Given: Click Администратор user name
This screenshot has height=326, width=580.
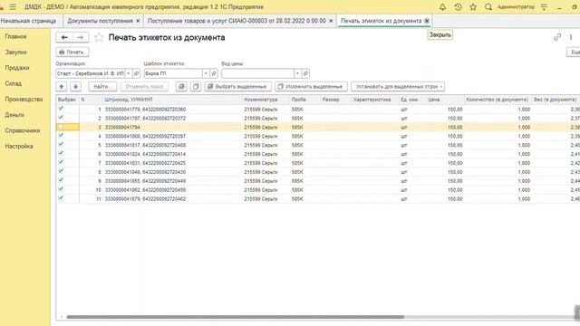Looking at the screenshot, I should [516, 7].
